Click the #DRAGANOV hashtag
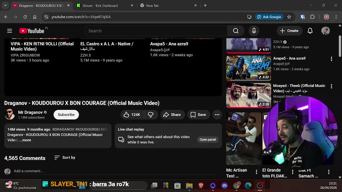The width and height of the screenshot is (342, 192). click(x=63, y=129)
